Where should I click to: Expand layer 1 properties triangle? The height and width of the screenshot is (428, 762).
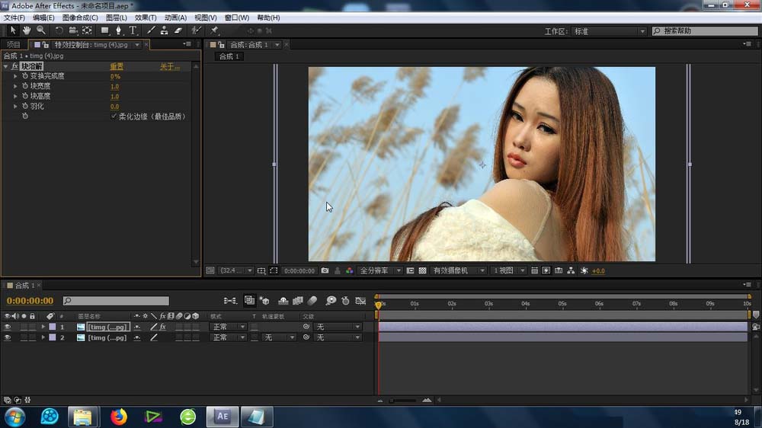click(43, 327)
